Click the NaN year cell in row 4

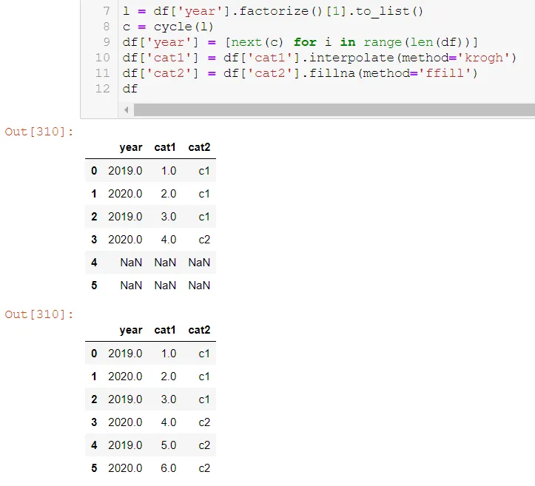[x=131, y=263]
